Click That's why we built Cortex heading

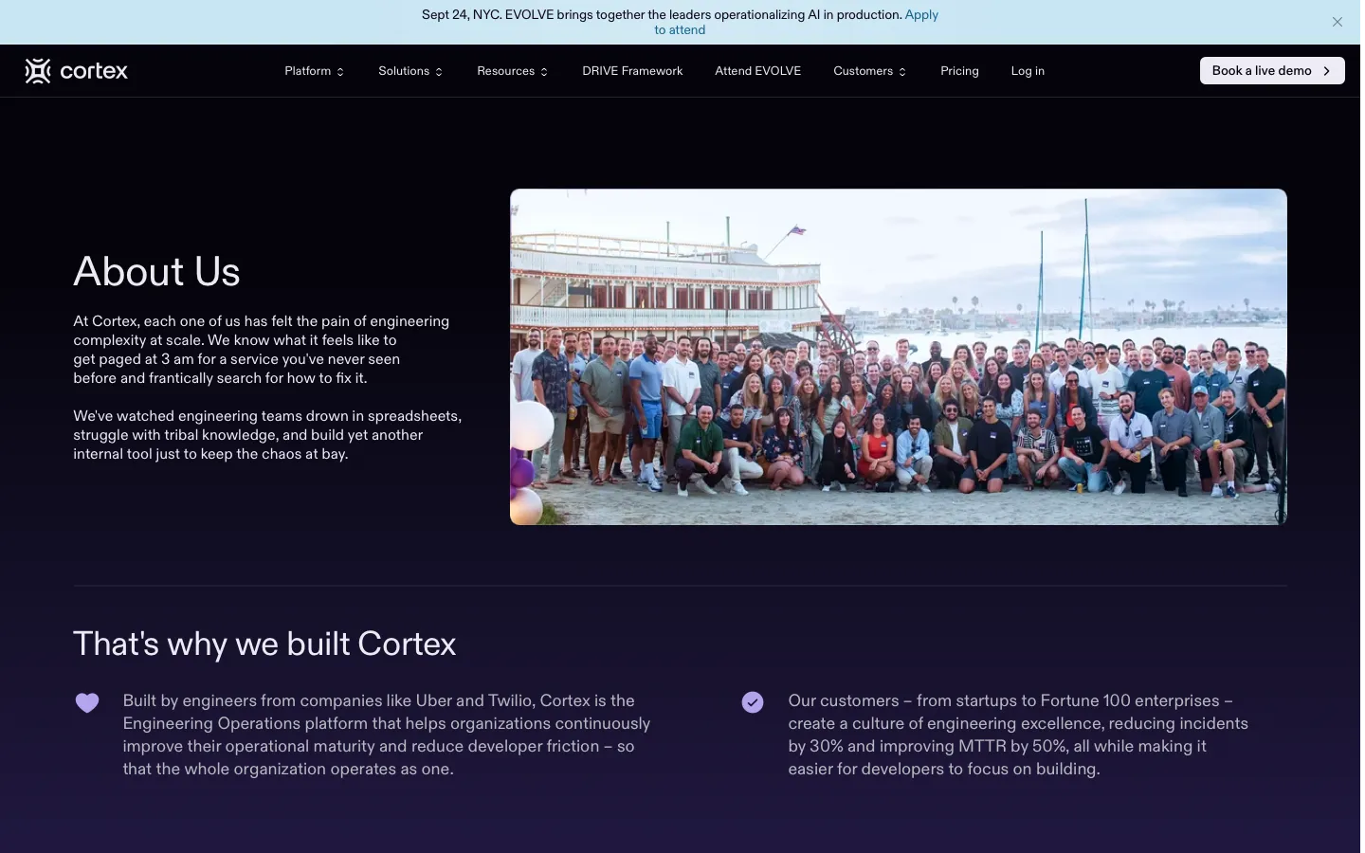[x=264, y=644]
